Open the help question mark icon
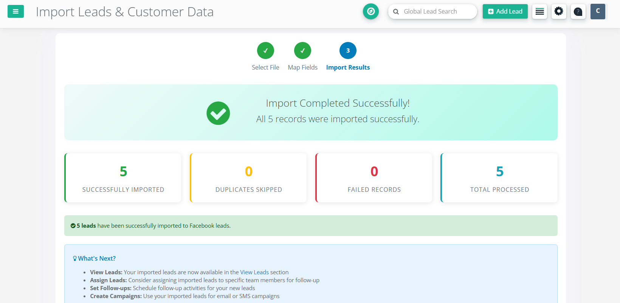Screen dimensions: 620x303 [x=578, y=12]
